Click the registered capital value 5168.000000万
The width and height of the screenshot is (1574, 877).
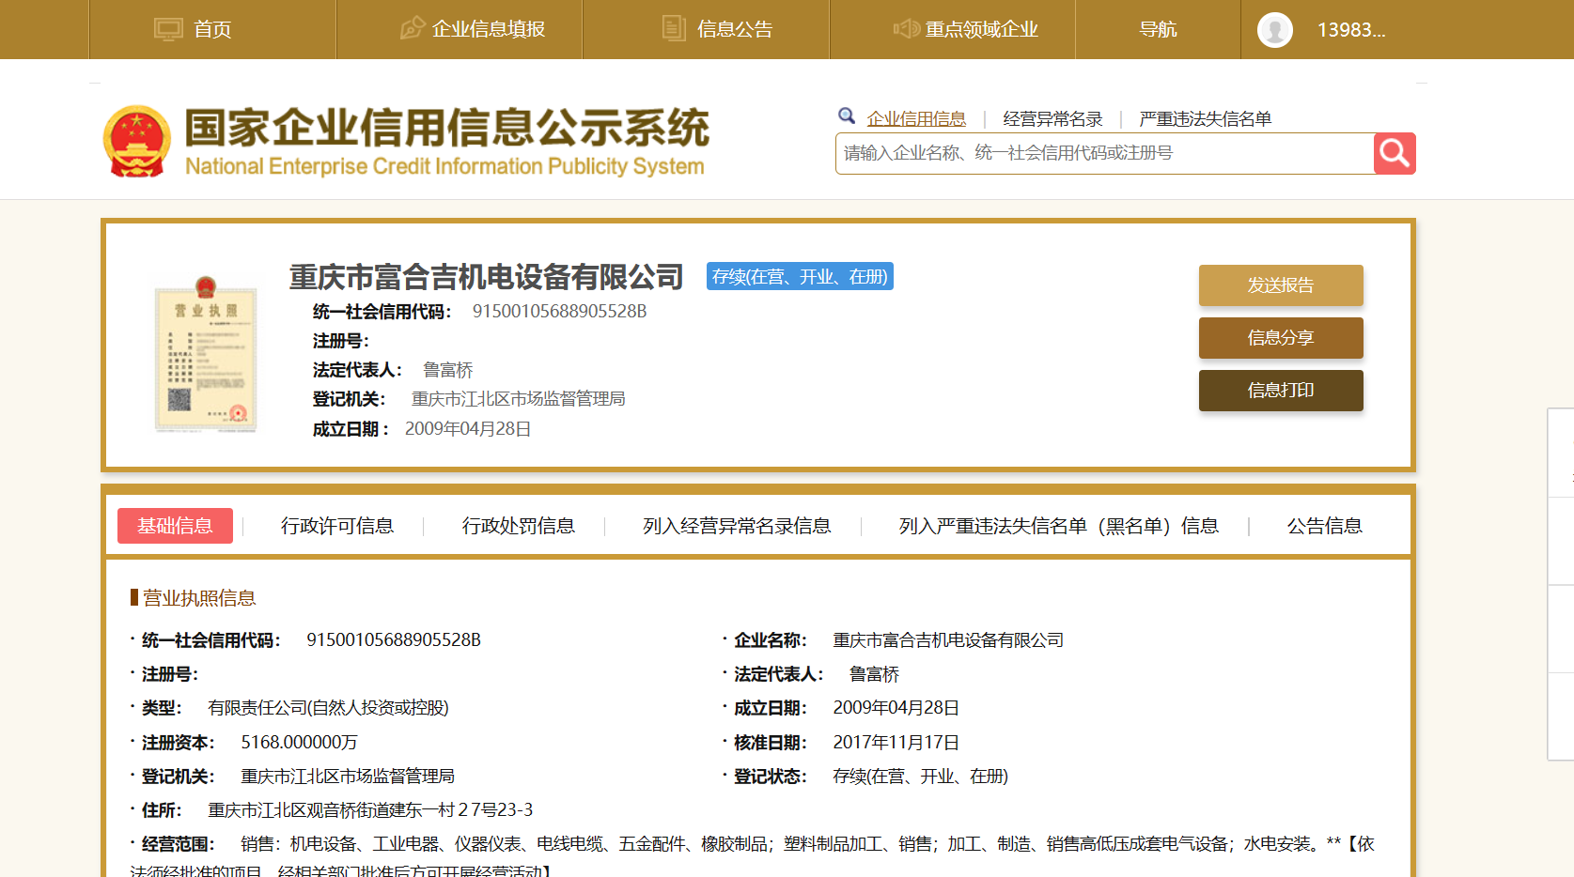click(x=299, y=742)
